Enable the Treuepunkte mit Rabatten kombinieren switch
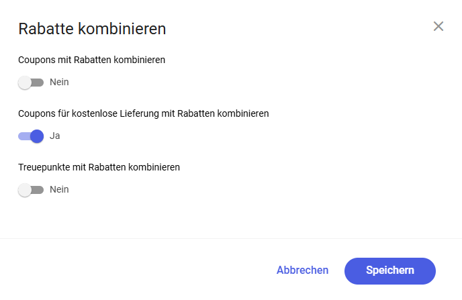Screen dimensions: 462x300 tap(31, 190)
